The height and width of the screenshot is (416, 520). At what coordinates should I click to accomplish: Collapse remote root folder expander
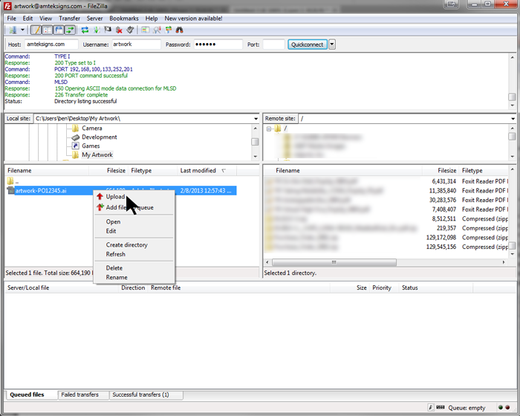269,129
